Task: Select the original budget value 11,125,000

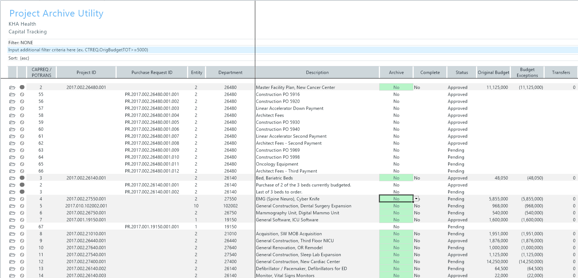Action: coord(497,87)
